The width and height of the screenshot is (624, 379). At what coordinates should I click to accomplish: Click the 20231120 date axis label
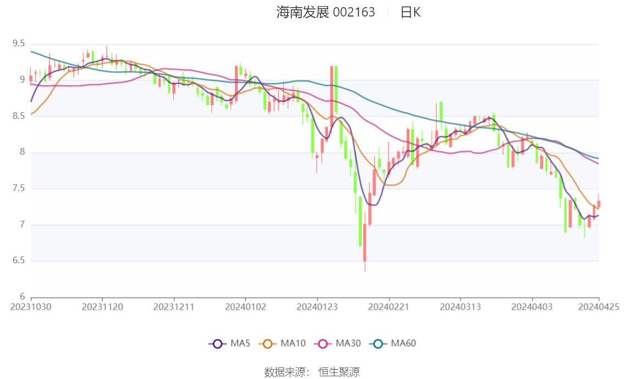tap(102, 307)
